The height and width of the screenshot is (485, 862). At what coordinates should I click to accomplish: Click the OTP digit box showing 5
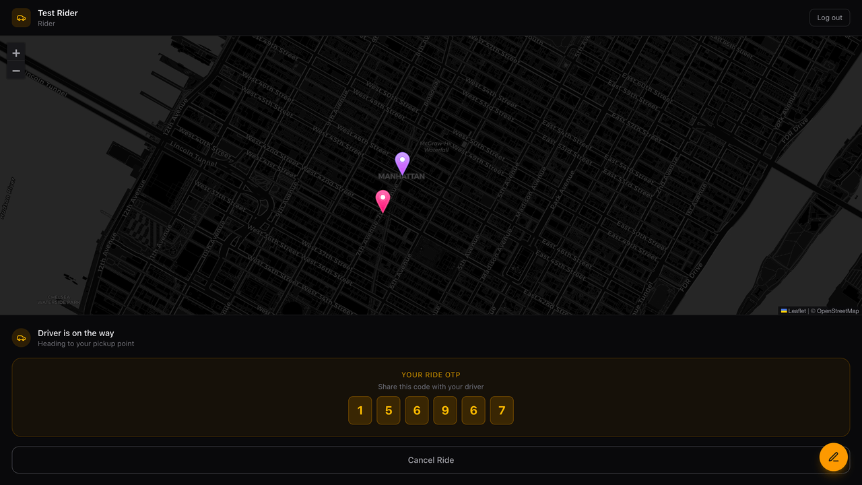(389, 410)
